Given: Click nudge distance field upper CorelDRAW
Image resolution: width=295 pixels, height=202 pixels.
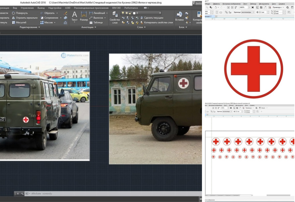Looking at the screenshot, I should click(x=263, y=12).
